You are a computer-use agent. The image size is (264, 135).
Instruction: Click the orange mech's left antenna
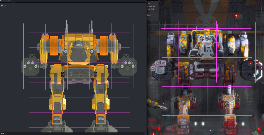[67, 26]
